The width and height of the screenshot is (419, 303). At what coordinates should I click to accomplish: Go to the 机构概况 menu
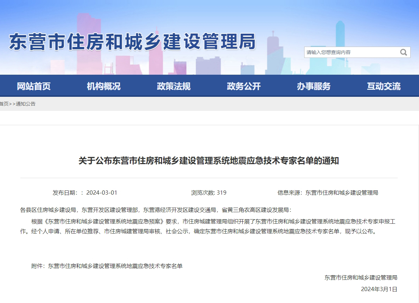104,86
